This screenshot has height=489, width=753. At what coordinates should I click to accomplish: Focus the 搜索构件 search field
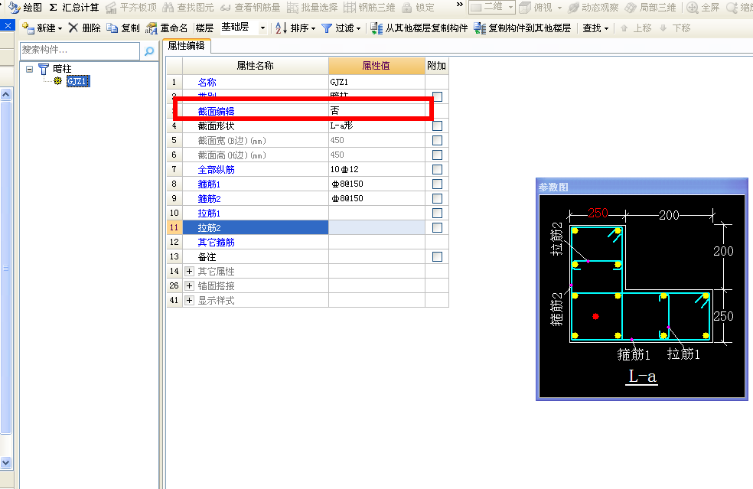point(80,50)
